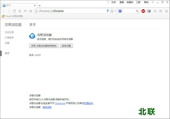Go to the Home page icon
Image resolution: width=170 pixels, height=119 pixels.
click(20, 11)
